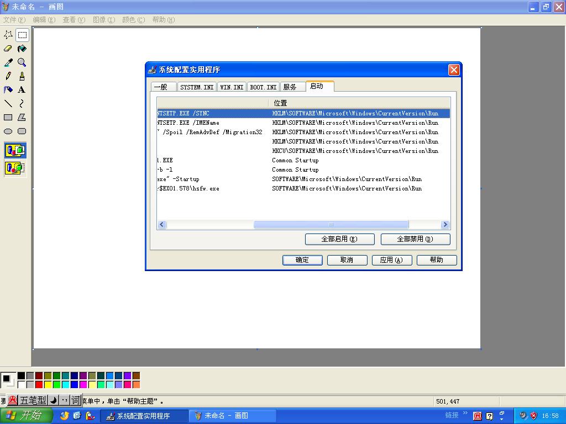Open the 文件 (File) menu
Screen dimensions: 566x424
pyautogui.click(x=14, y=20)
